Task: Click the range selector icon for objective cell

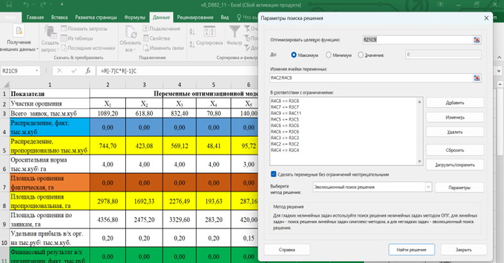Action: 477,40
